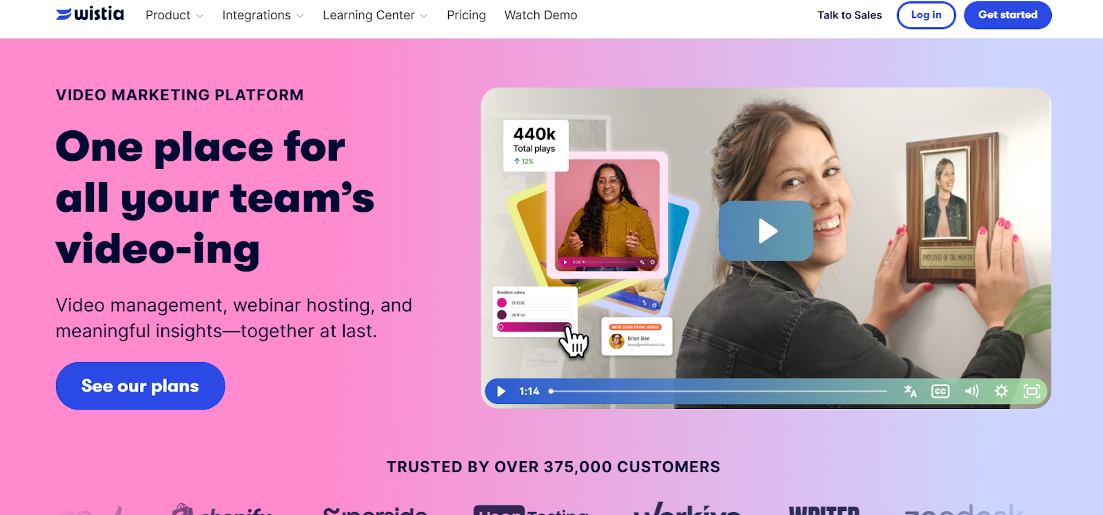Viewport: 1103px width, 515px height.
Task: Click the Writer customer logo
Action: [824, 510]
